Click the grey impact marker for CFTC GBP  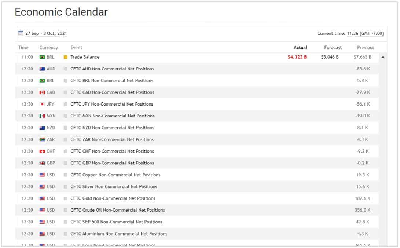pyautogui.click(x=66, y=163)
